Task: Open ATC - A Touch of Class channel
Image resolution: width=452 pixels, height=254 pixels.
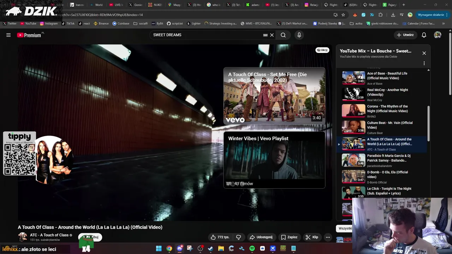Action: [x=49, y=235]
